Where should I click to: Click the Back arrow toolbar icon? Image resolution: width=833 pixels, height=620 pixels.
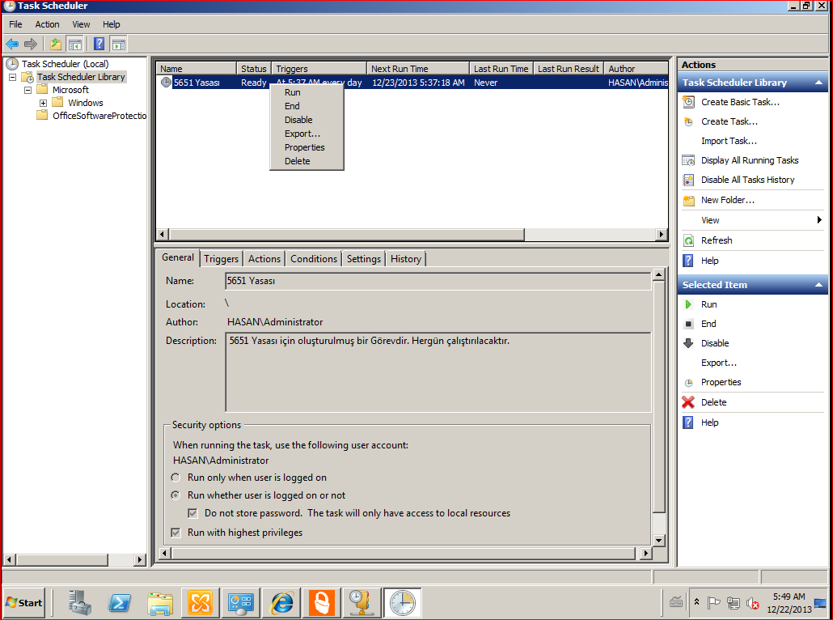(x=12, y=45)
